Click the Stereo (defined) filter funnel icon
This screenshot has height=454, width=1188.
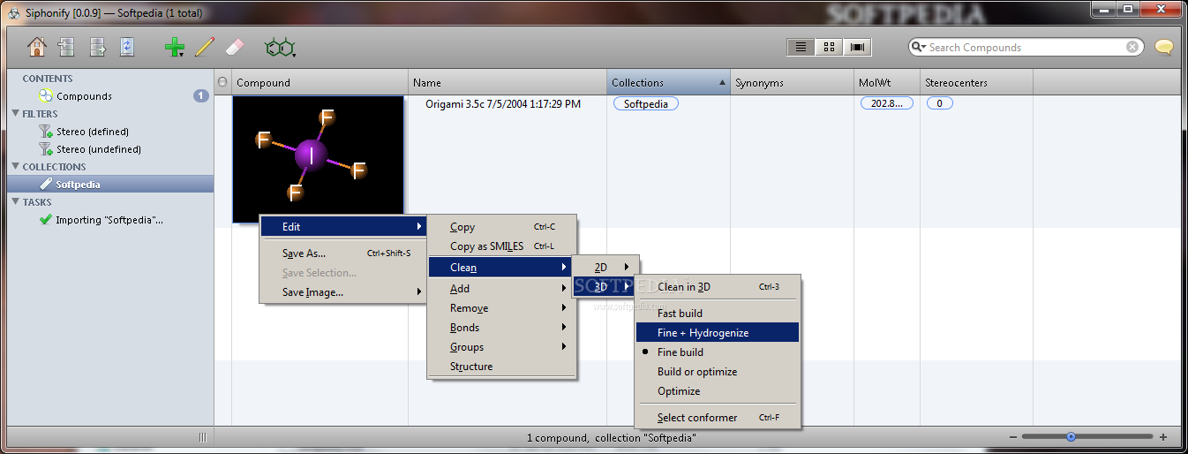click(45, 132)
